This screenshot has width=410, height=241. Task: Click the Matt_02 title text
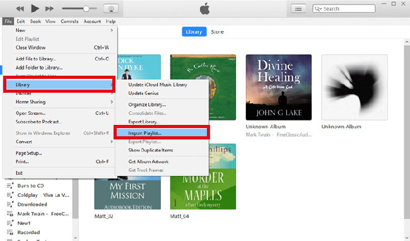104,216
